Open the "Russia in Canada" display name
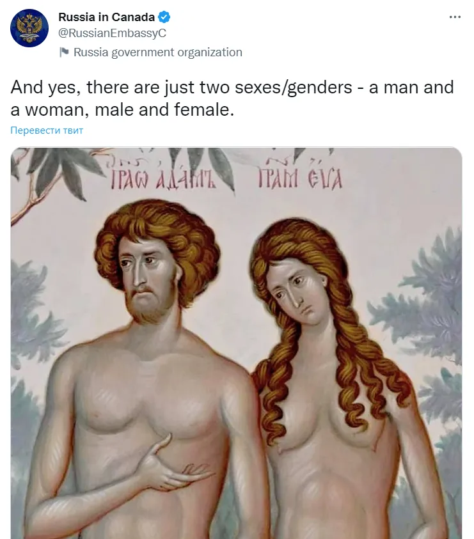 pyautogui.click(x=107, y=17)
